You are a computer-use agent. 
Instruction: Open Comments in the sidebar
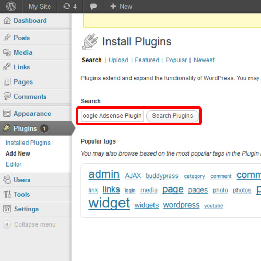click(30, 97)
